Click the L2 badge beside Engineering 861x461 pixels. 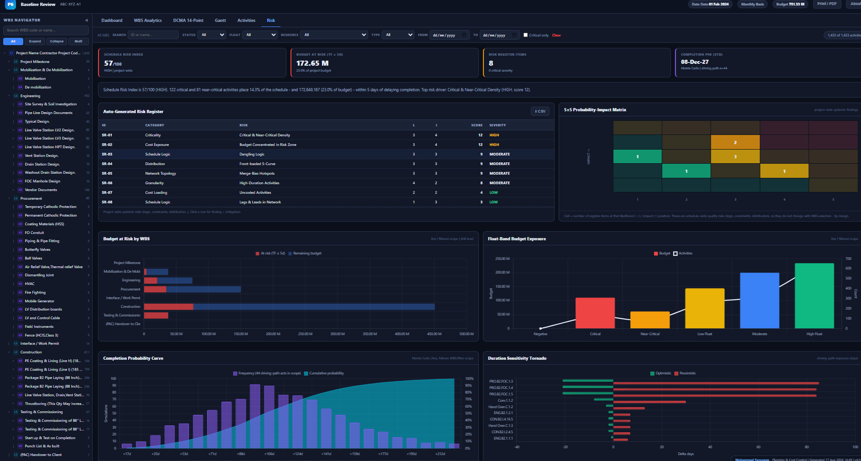[x=16, y=96]
